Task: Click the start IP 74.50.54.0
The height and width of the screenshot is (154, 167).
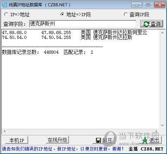Action: [14, 38]
